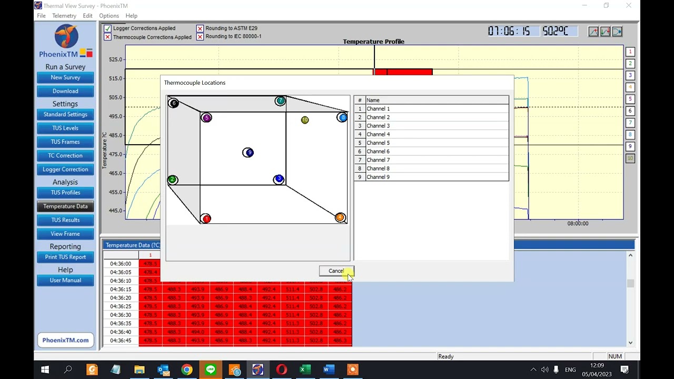The width and height of the screenshot is (674, 379).
Task: Click the third chart tool icon
Action: click(617, 32)
